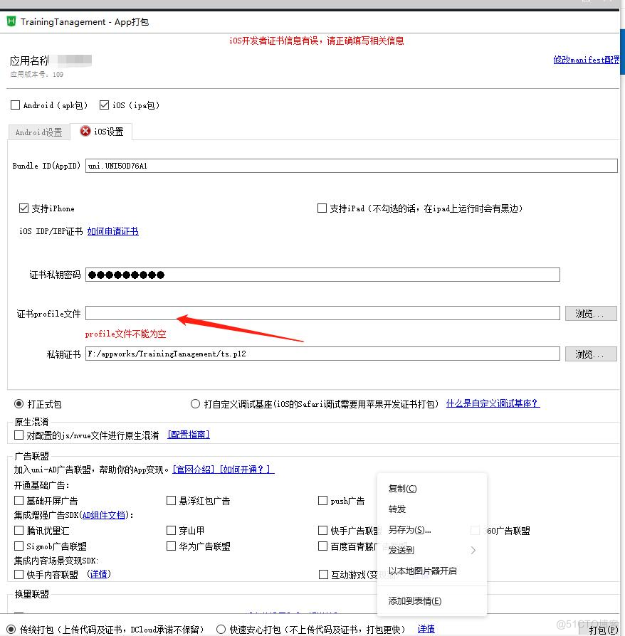This screenshot has height=636, width=625.
Task: Open 详情 link beside 快手内容联盟
Action: coord(99,574)
